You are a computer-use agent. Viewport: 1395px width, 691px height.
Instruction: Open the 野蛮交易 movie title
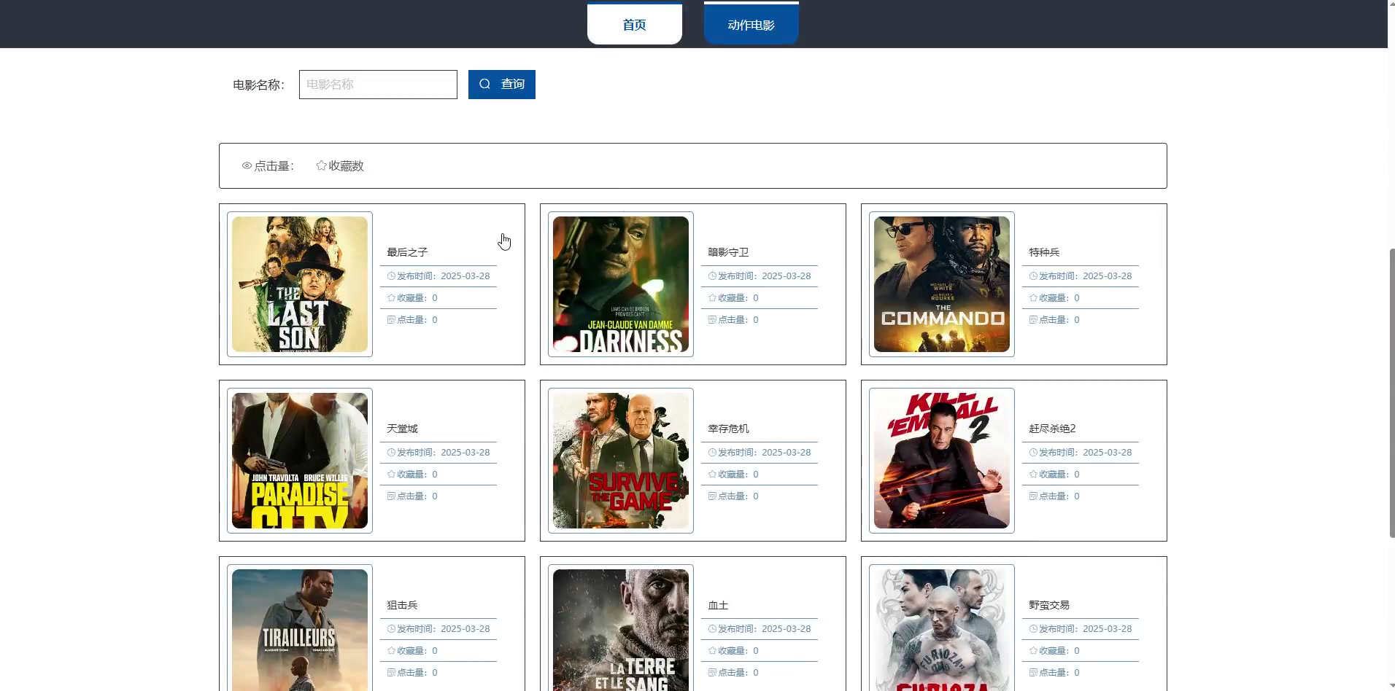tap(1049, 605)
